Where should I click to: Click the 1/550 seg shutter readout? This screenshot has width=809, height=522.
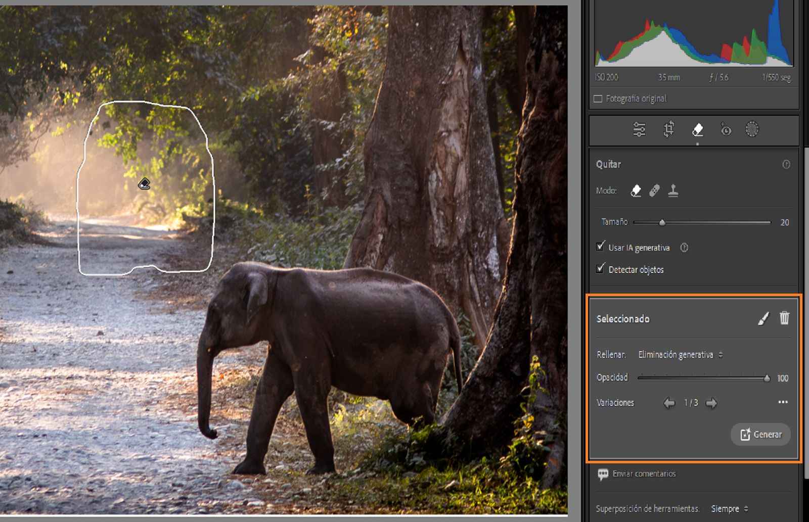[777, 77]
